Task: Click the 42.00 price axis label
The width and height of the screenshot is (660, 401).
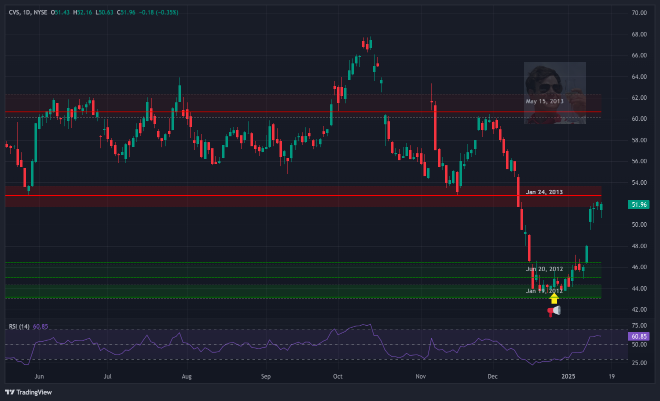Action: 639,310
